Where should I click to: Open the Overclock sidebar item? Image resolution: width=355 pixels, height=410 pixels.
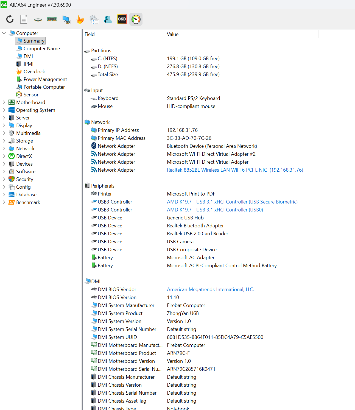click(x=31, y=71)
